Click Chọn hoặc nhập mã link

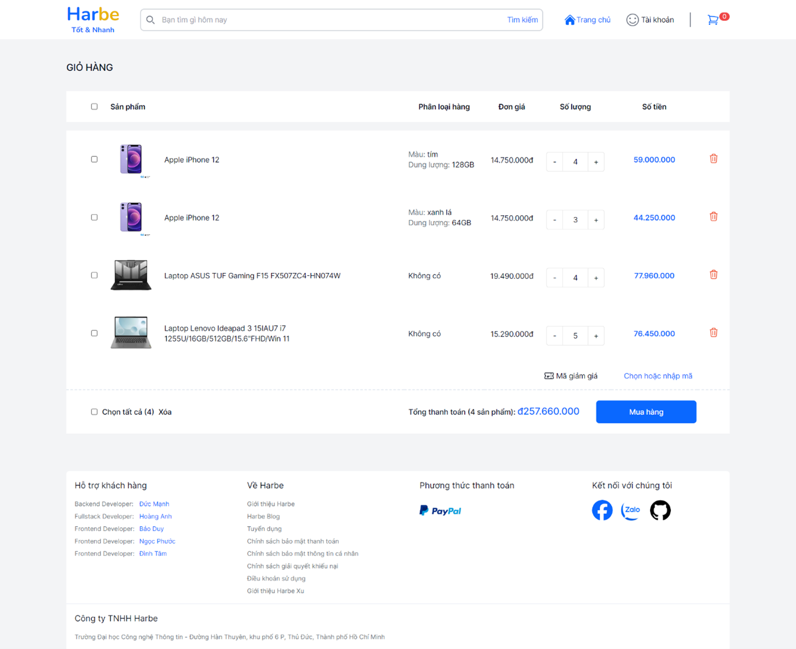pyautogui.click(x=658, y=376)
